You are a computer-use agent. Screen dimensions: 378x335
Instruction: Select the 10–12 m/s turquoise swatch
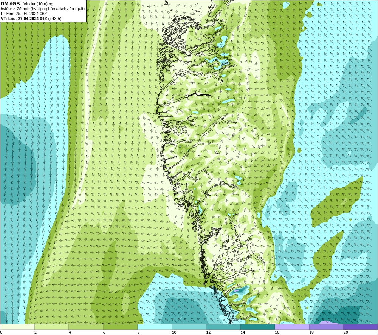[189, 327]
